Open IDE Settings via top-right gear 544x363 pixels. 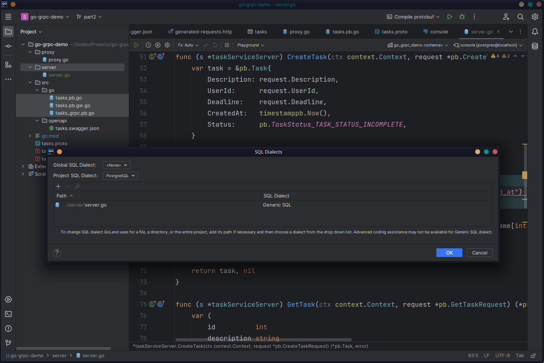click(535, 17)
